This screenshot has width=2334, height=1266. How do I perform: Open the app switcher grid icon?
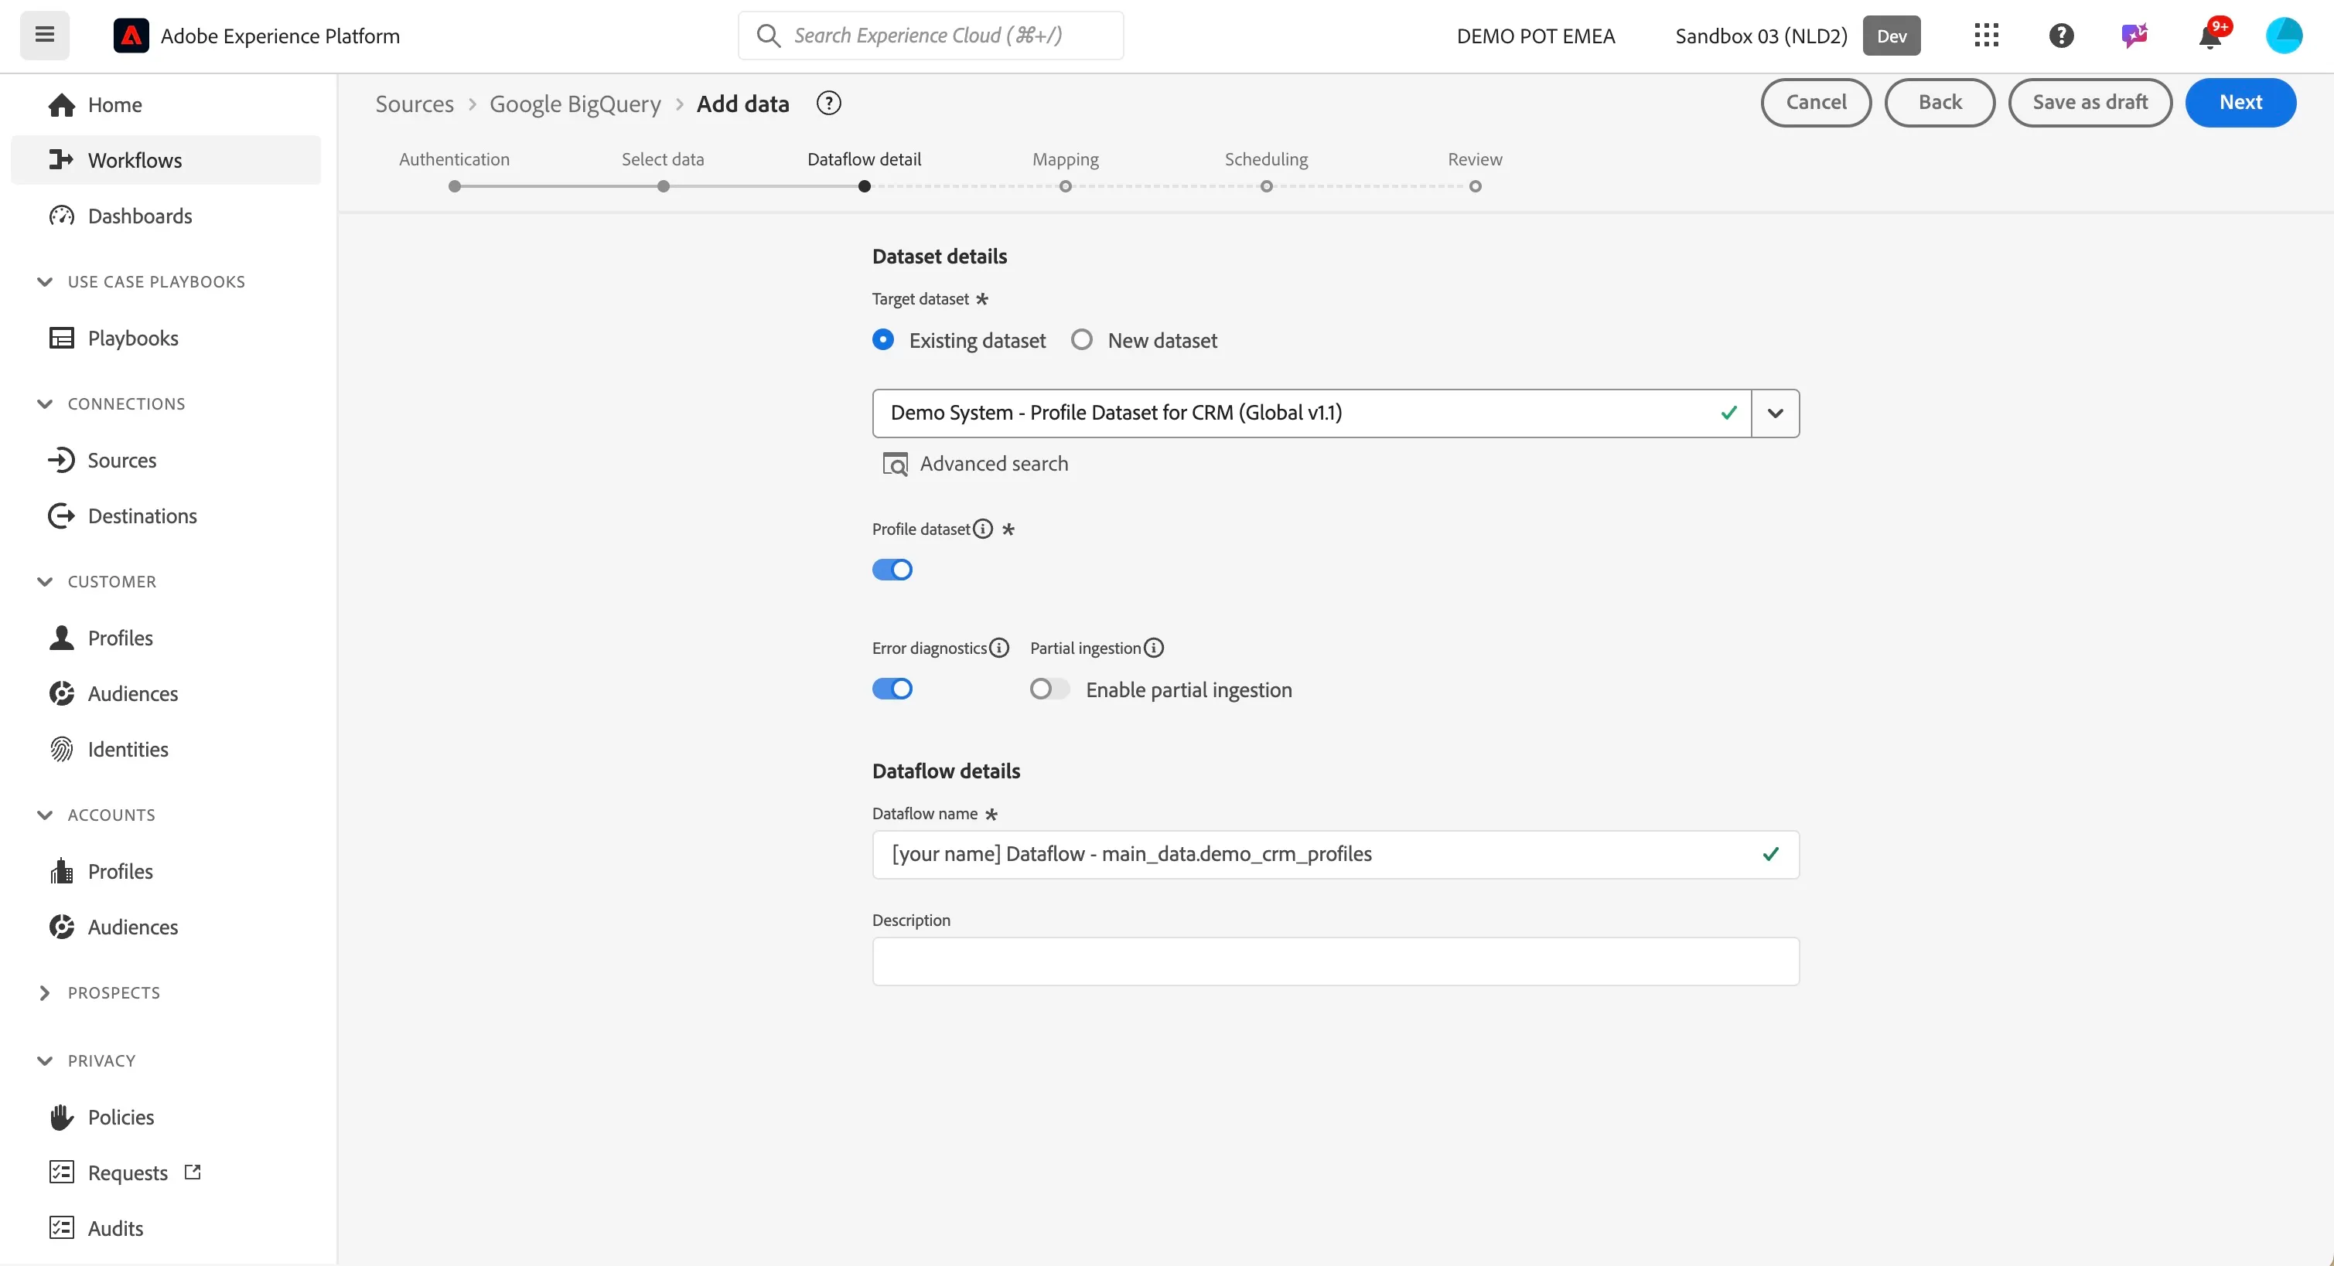click(x=1986, y=36)
